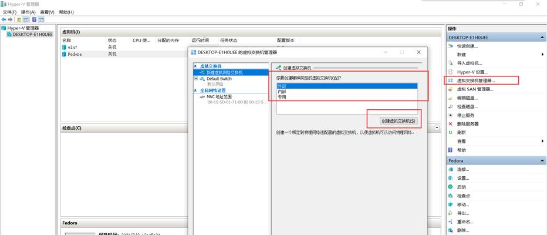Open the 文件(F) menu
547x235 pixels.
pyautogui.click(x=10, y=12)
